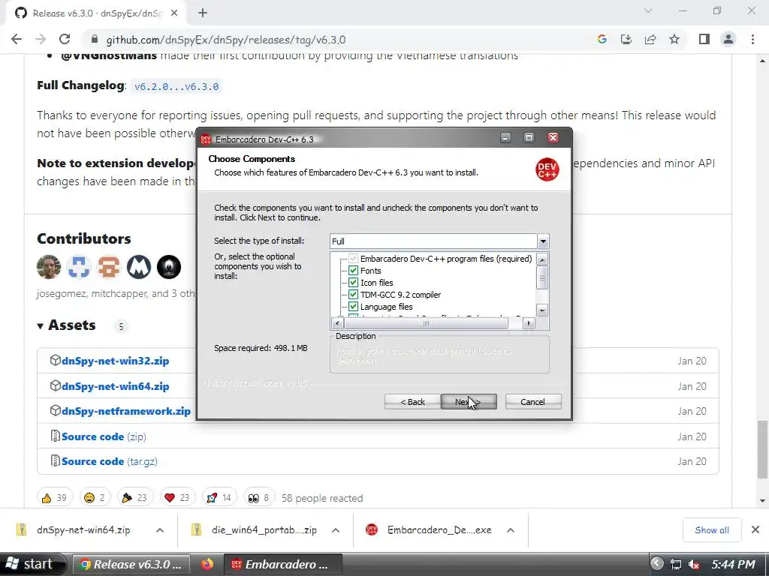
Task: Open the M-logo contributor avatar
Action: tap(139, 267)
